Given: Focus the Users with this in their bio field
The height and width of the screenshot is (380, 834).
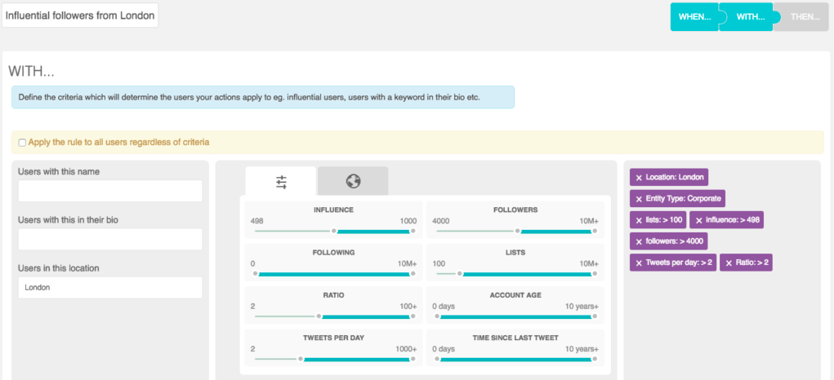Looking at the screenshot, I should pyautogui.click(x=110, y=240).
